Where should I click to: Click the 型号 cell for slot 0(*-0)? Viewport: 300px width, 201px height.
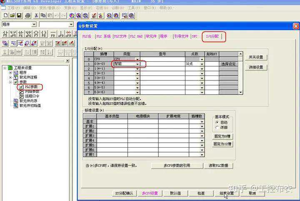pyautogui.click(x=162, y=64)
